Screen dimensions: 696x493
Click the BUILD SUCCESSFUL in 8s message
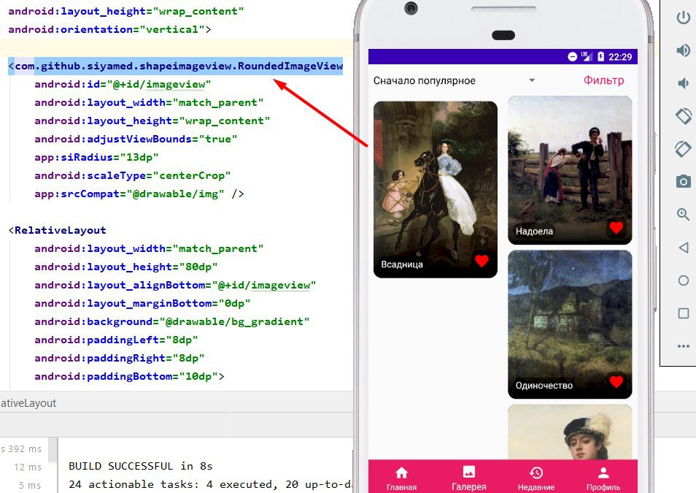coord(141,466)
